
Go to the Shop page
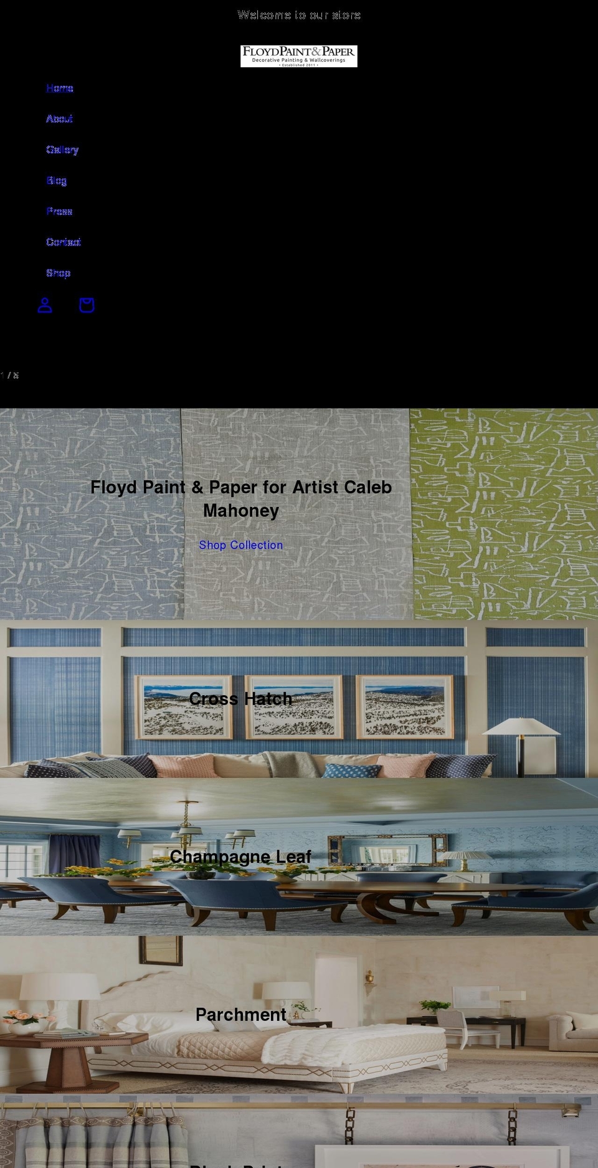[x=59, y=273]
